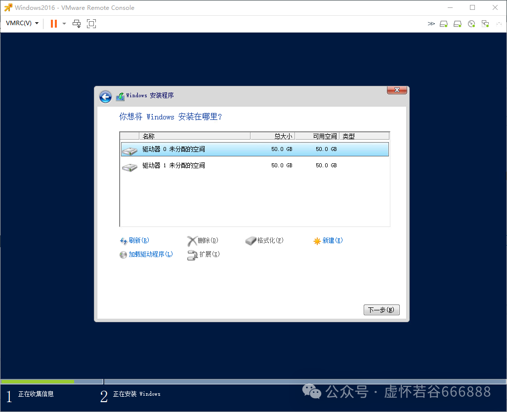Minimize the VMware Remote Console window
The width and height of the screenshot is (507, 412).
click(450, 7)
